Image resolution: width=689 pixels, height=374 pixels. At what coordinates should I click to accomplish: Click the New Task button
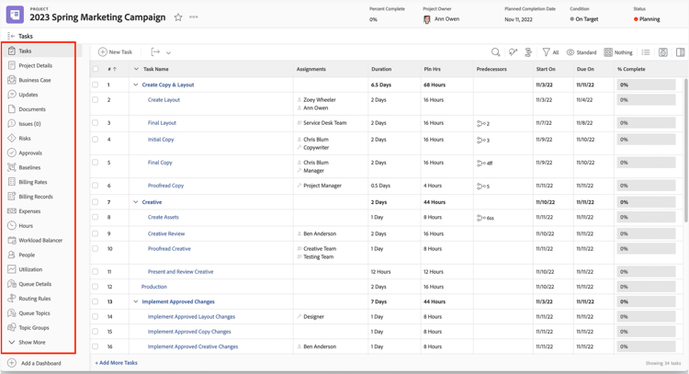click(x=115, y=52)
